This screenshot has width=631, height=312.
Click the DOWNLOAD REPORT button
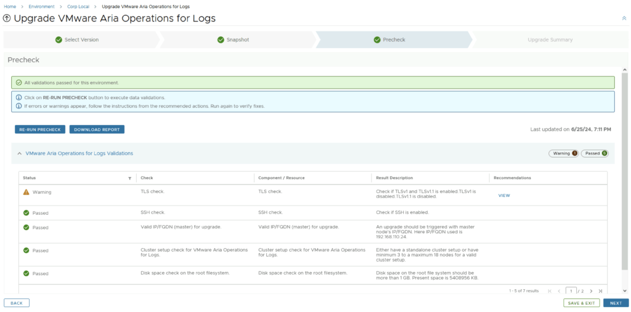click(97, 130)
